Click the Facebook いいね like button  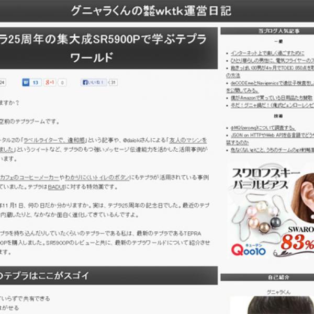[94, 82]
